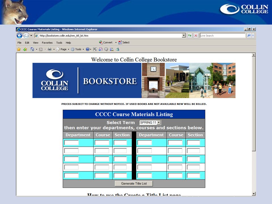Click the 'CCCC Course Materials Listing' heading

[x=134, y=114]
